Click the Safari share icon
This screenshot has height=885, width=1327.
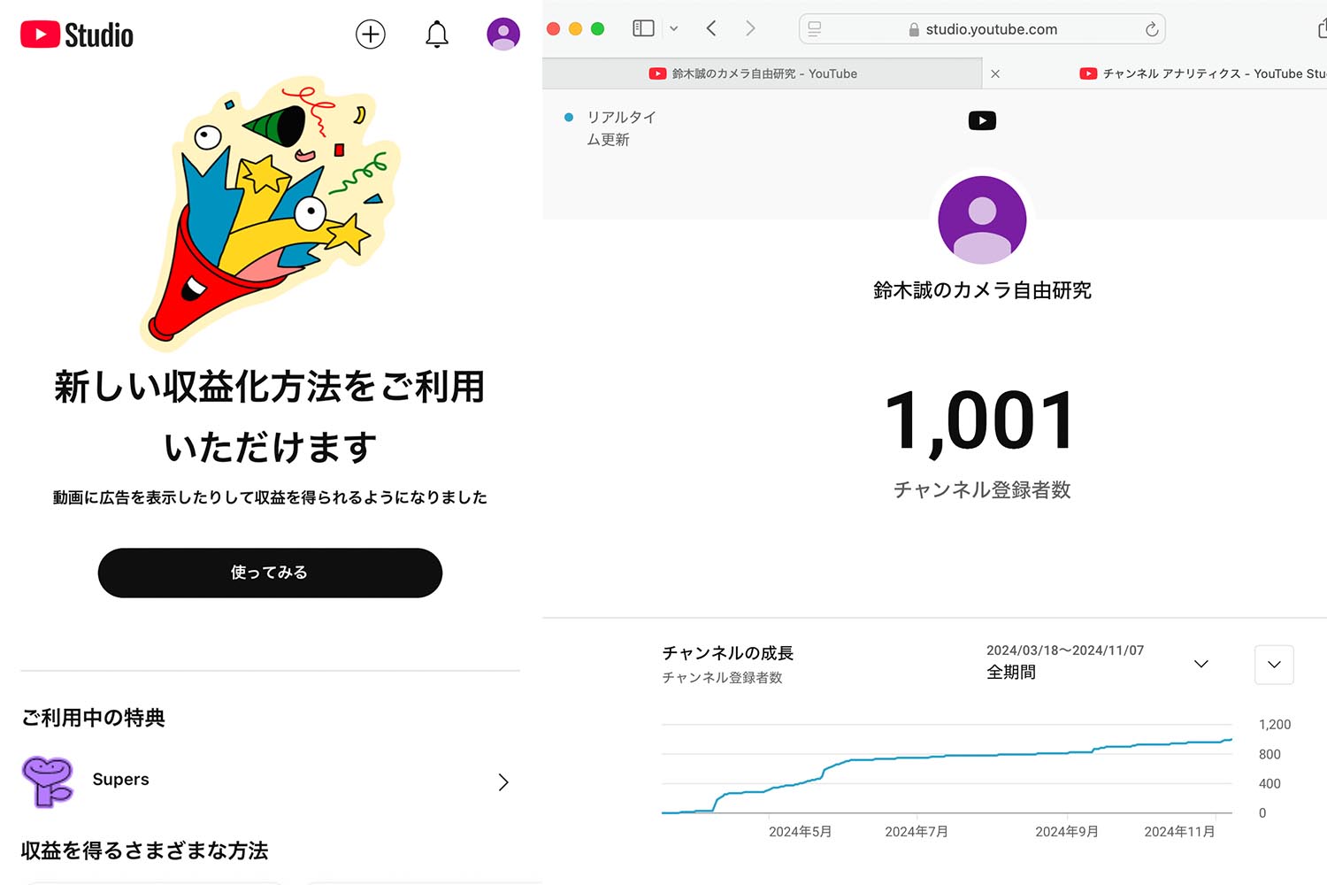coord(1322,29)
